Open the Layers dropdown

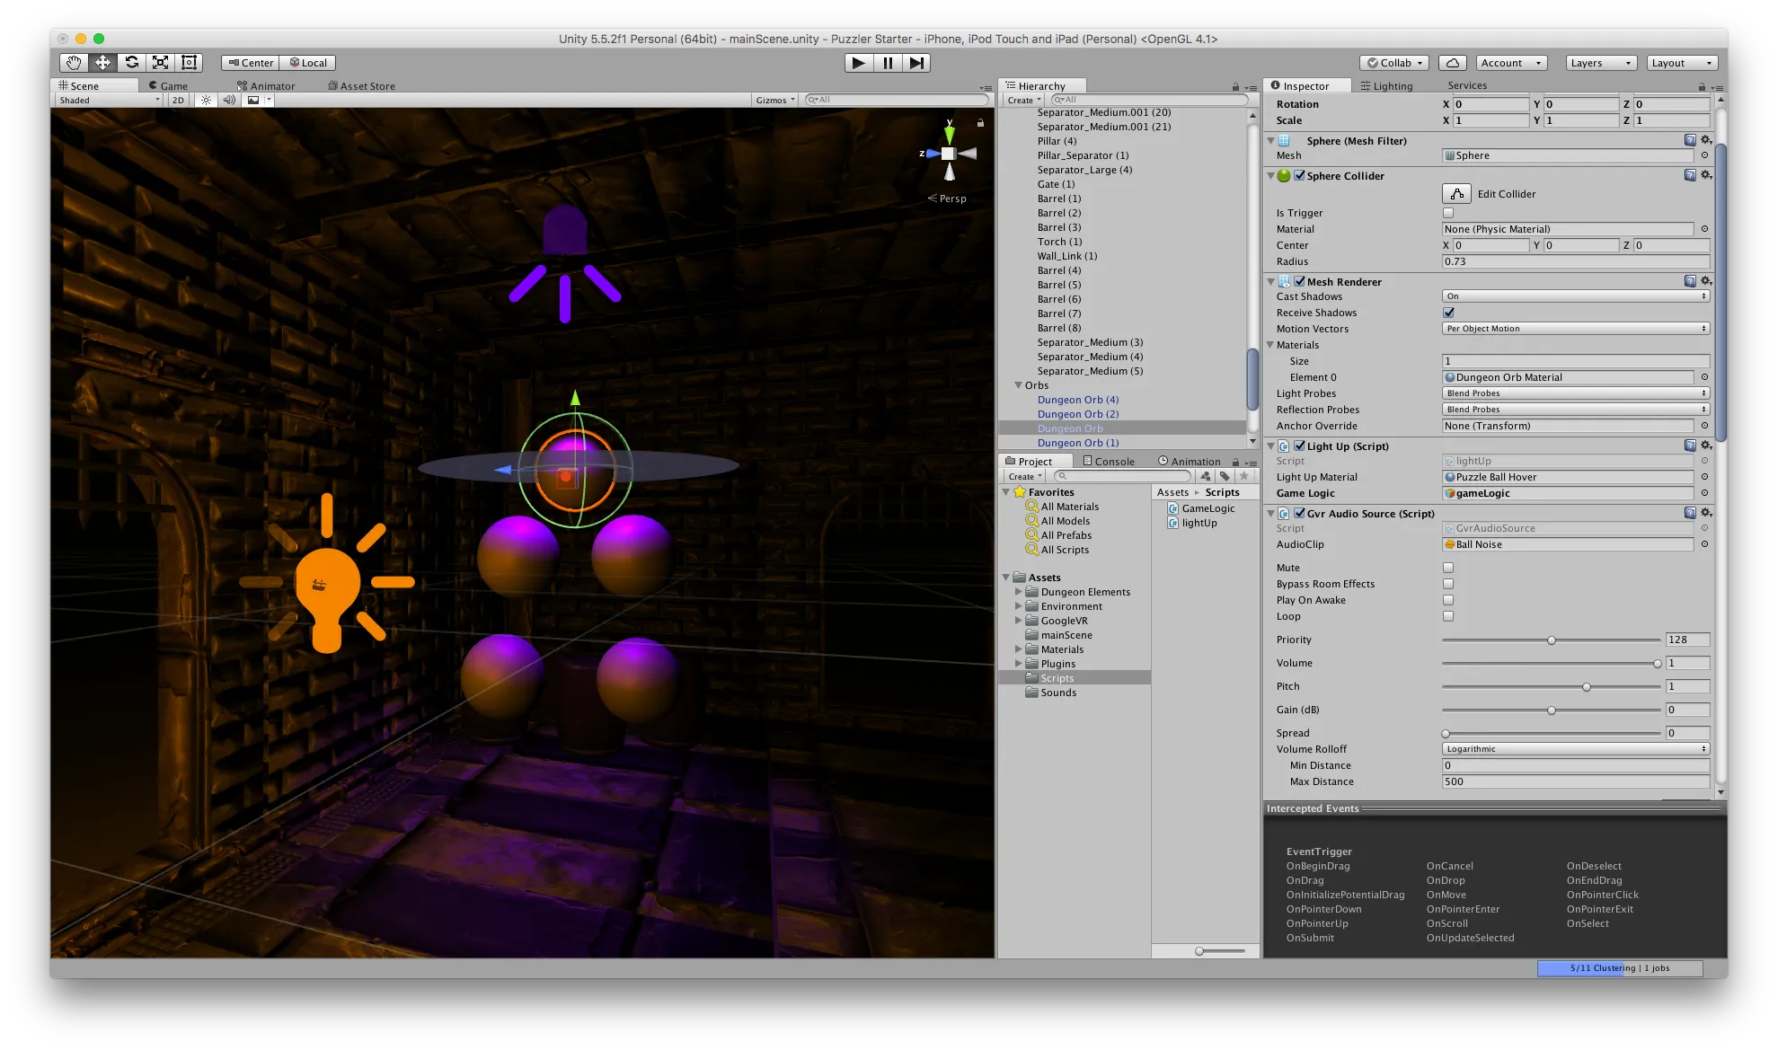tap(1600, 63)
